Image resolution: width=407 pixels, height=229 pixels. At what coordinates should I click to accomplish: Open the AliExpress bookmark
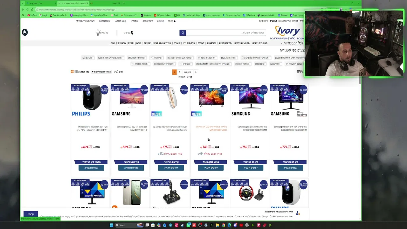(163, 15)
